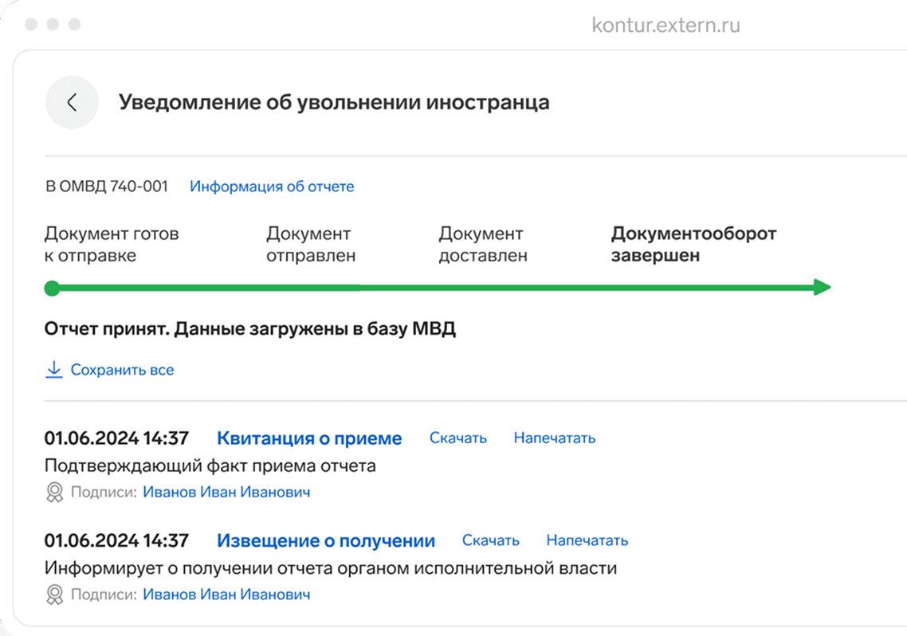This screenshot has width=907, height=636.
Task: Click Сохранить все to download documents
Action: click(x=124, y=369)
